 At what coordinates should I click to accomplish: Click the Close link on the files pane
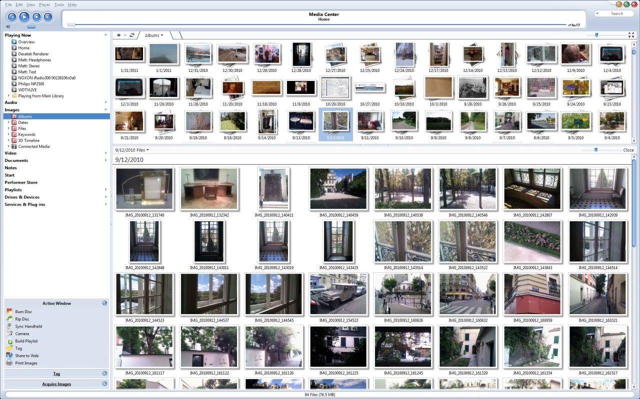coord(628,150)
